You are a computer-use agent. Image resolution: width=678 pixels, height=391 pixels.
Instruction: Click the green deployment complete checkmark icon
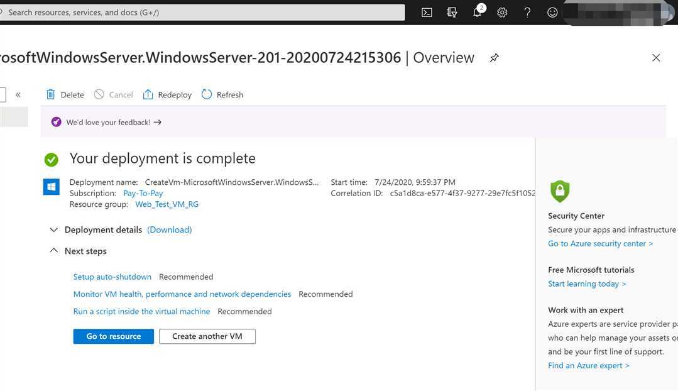pyautogui.click(x=52, y=160)
